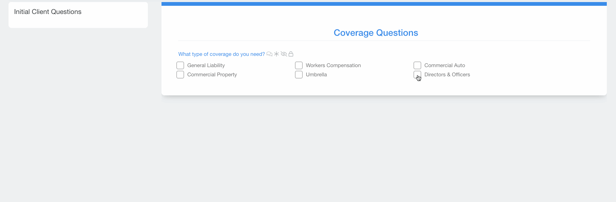Screen dimensions: 616x202
Task: Click the General Liability label text
Action: tap(206, 65)
